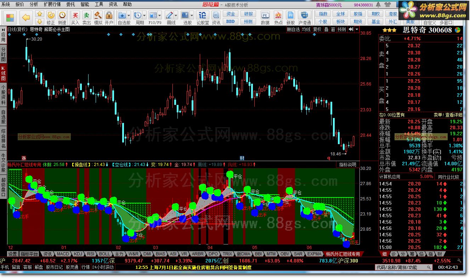Open the 个股资料 sidebar tab

(x=3, y=95)
